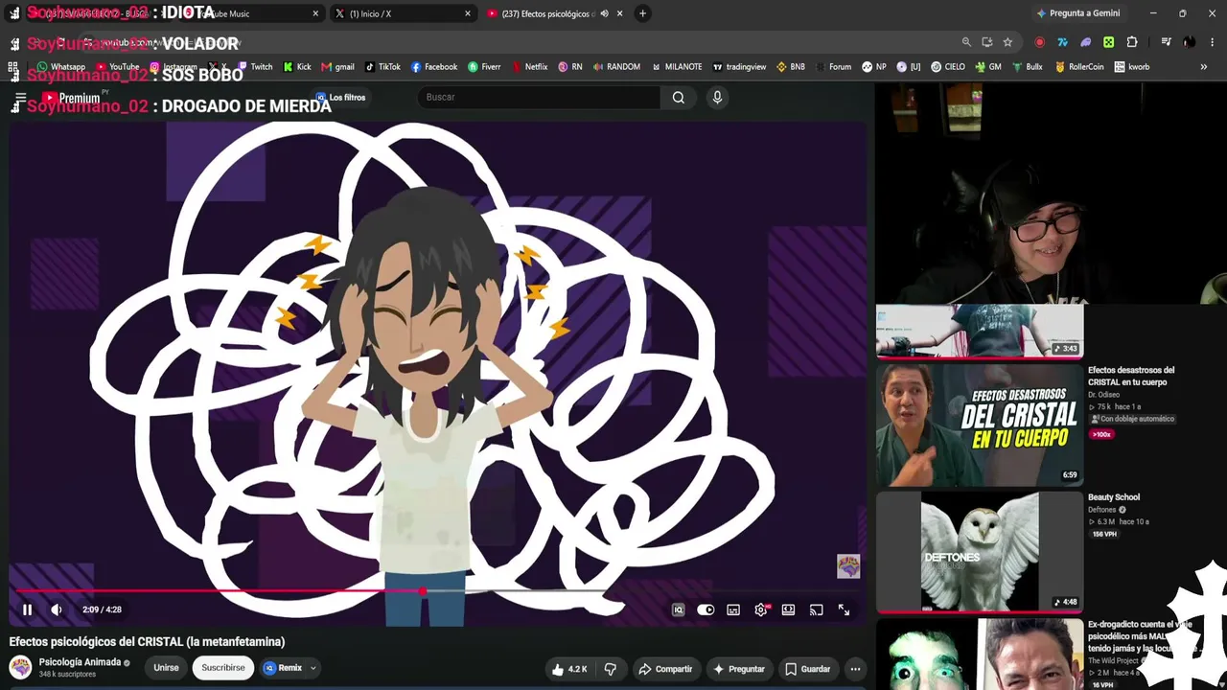This screenshot has height=690, width=1227.
Task: Click the IQ button in player controls
Action: (x=678, y=609)
